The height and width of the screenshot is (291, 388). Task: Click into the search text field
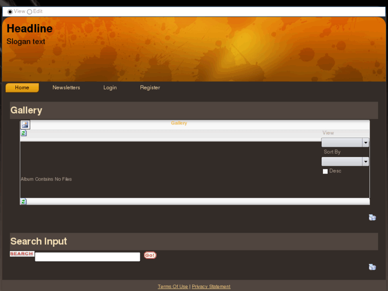coord(88,257)
